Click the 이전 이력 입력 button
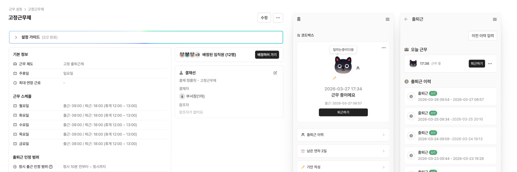The width and height of the screenshot is (517, 172). (483, 36)
